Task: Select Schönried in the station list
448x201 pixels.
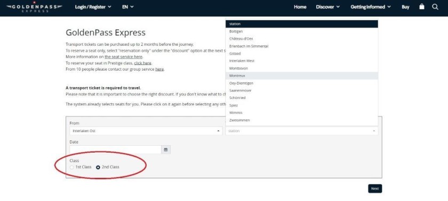Action: click(x=302, y=98)
